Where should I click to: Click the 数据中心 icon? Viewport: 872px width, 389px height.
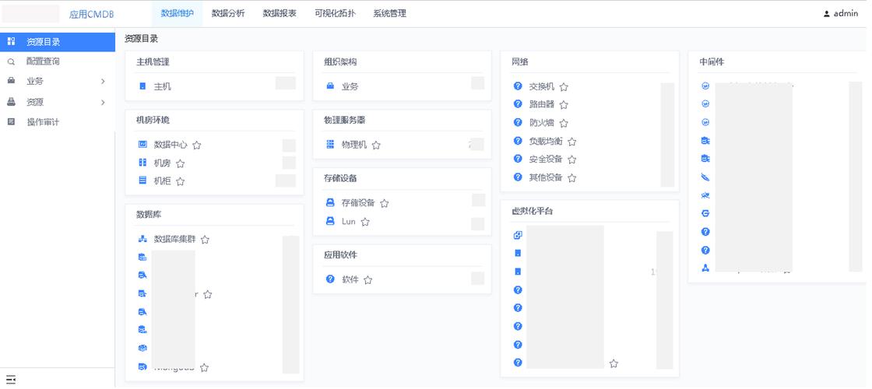[x=142, y=145]
